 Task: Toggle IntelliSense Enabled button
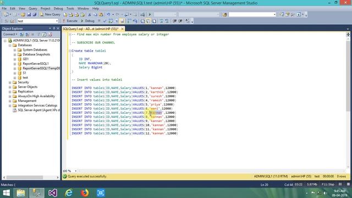pyautogui.click(x=122, y=21)
